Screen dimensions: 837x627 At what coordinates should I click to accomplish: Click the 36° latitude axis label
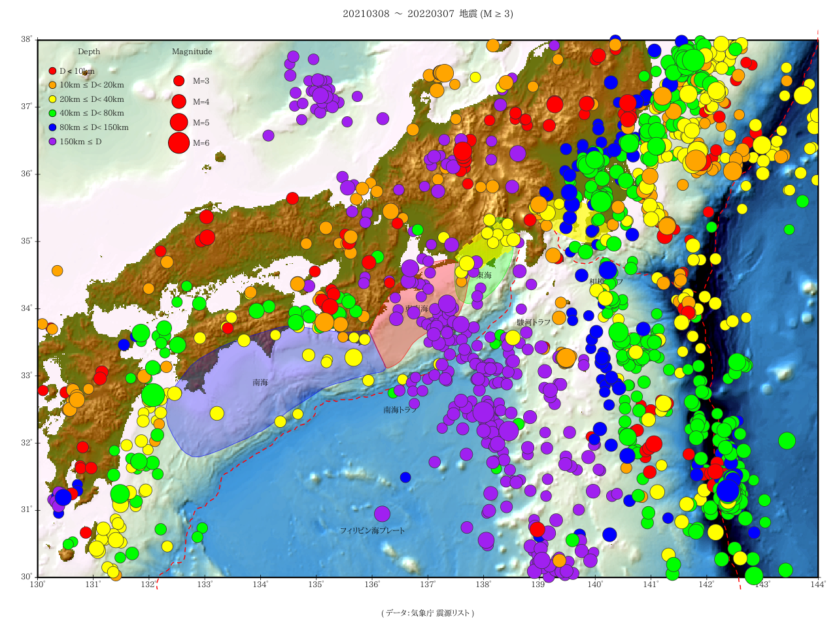coord(26,174)
